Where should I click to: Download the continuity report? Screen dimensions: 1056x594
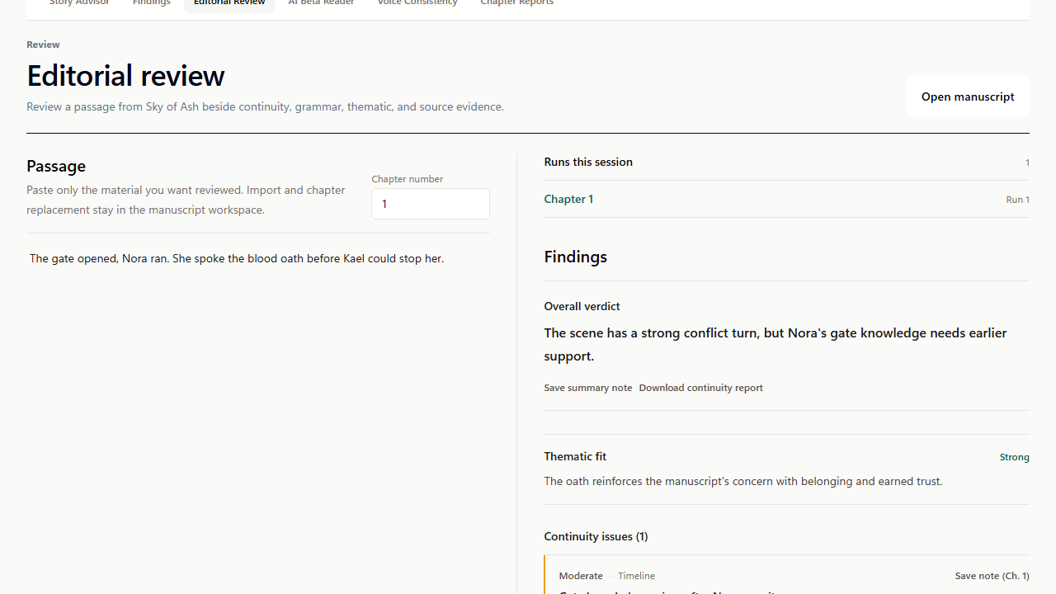(x=700, y=388)
